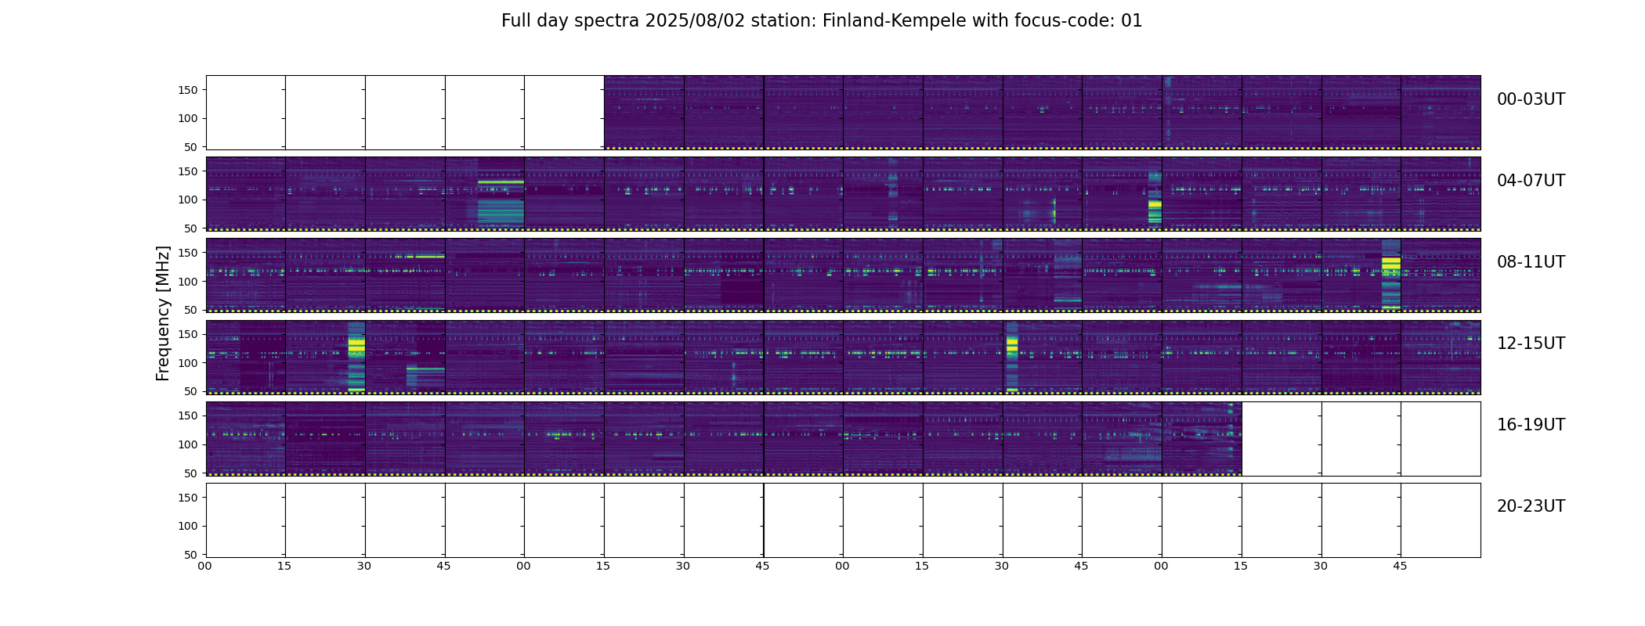1645x626 pixels.
Task: Click the 150 tick of the 00-03UT row
Action: pyautogui.click(x=188, y=90)
